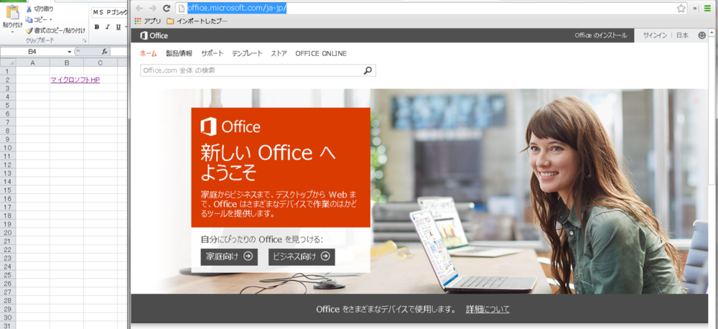Image resolution: width=718 pixels, height=329 pixels.
Task: Open Chrome's green hamburger menu
Action: (x=707, y=8)
